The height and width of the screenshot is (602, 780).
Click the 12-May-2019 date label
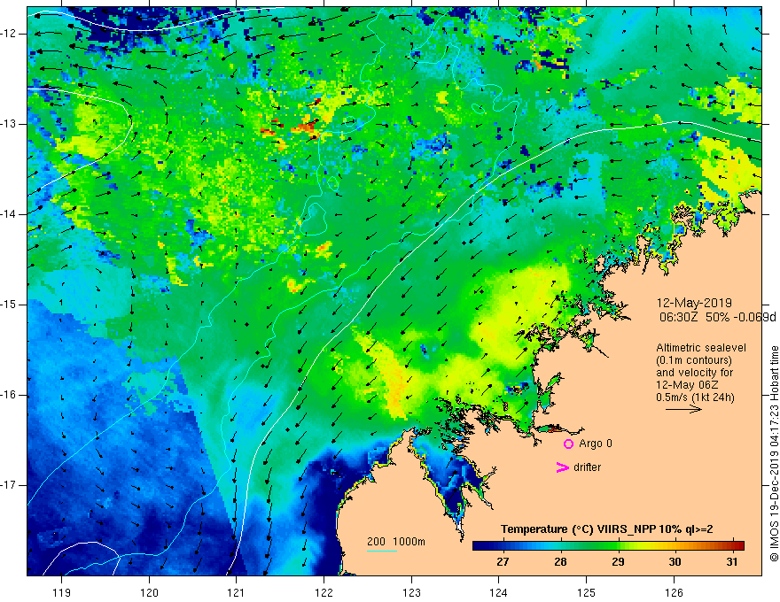694,303
